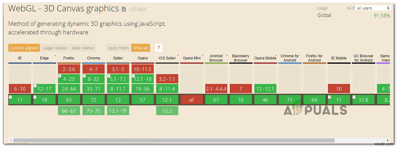Click the Opera Mobile column header

(265, 58)
